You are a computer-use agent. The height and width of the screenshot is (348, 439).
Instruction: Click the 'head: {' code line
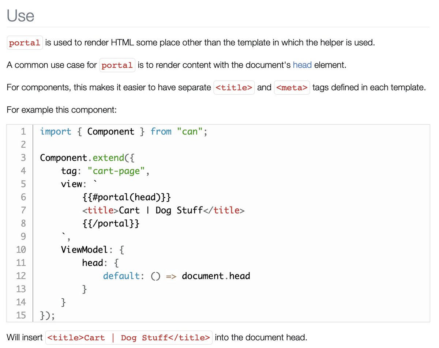(101, 263)
